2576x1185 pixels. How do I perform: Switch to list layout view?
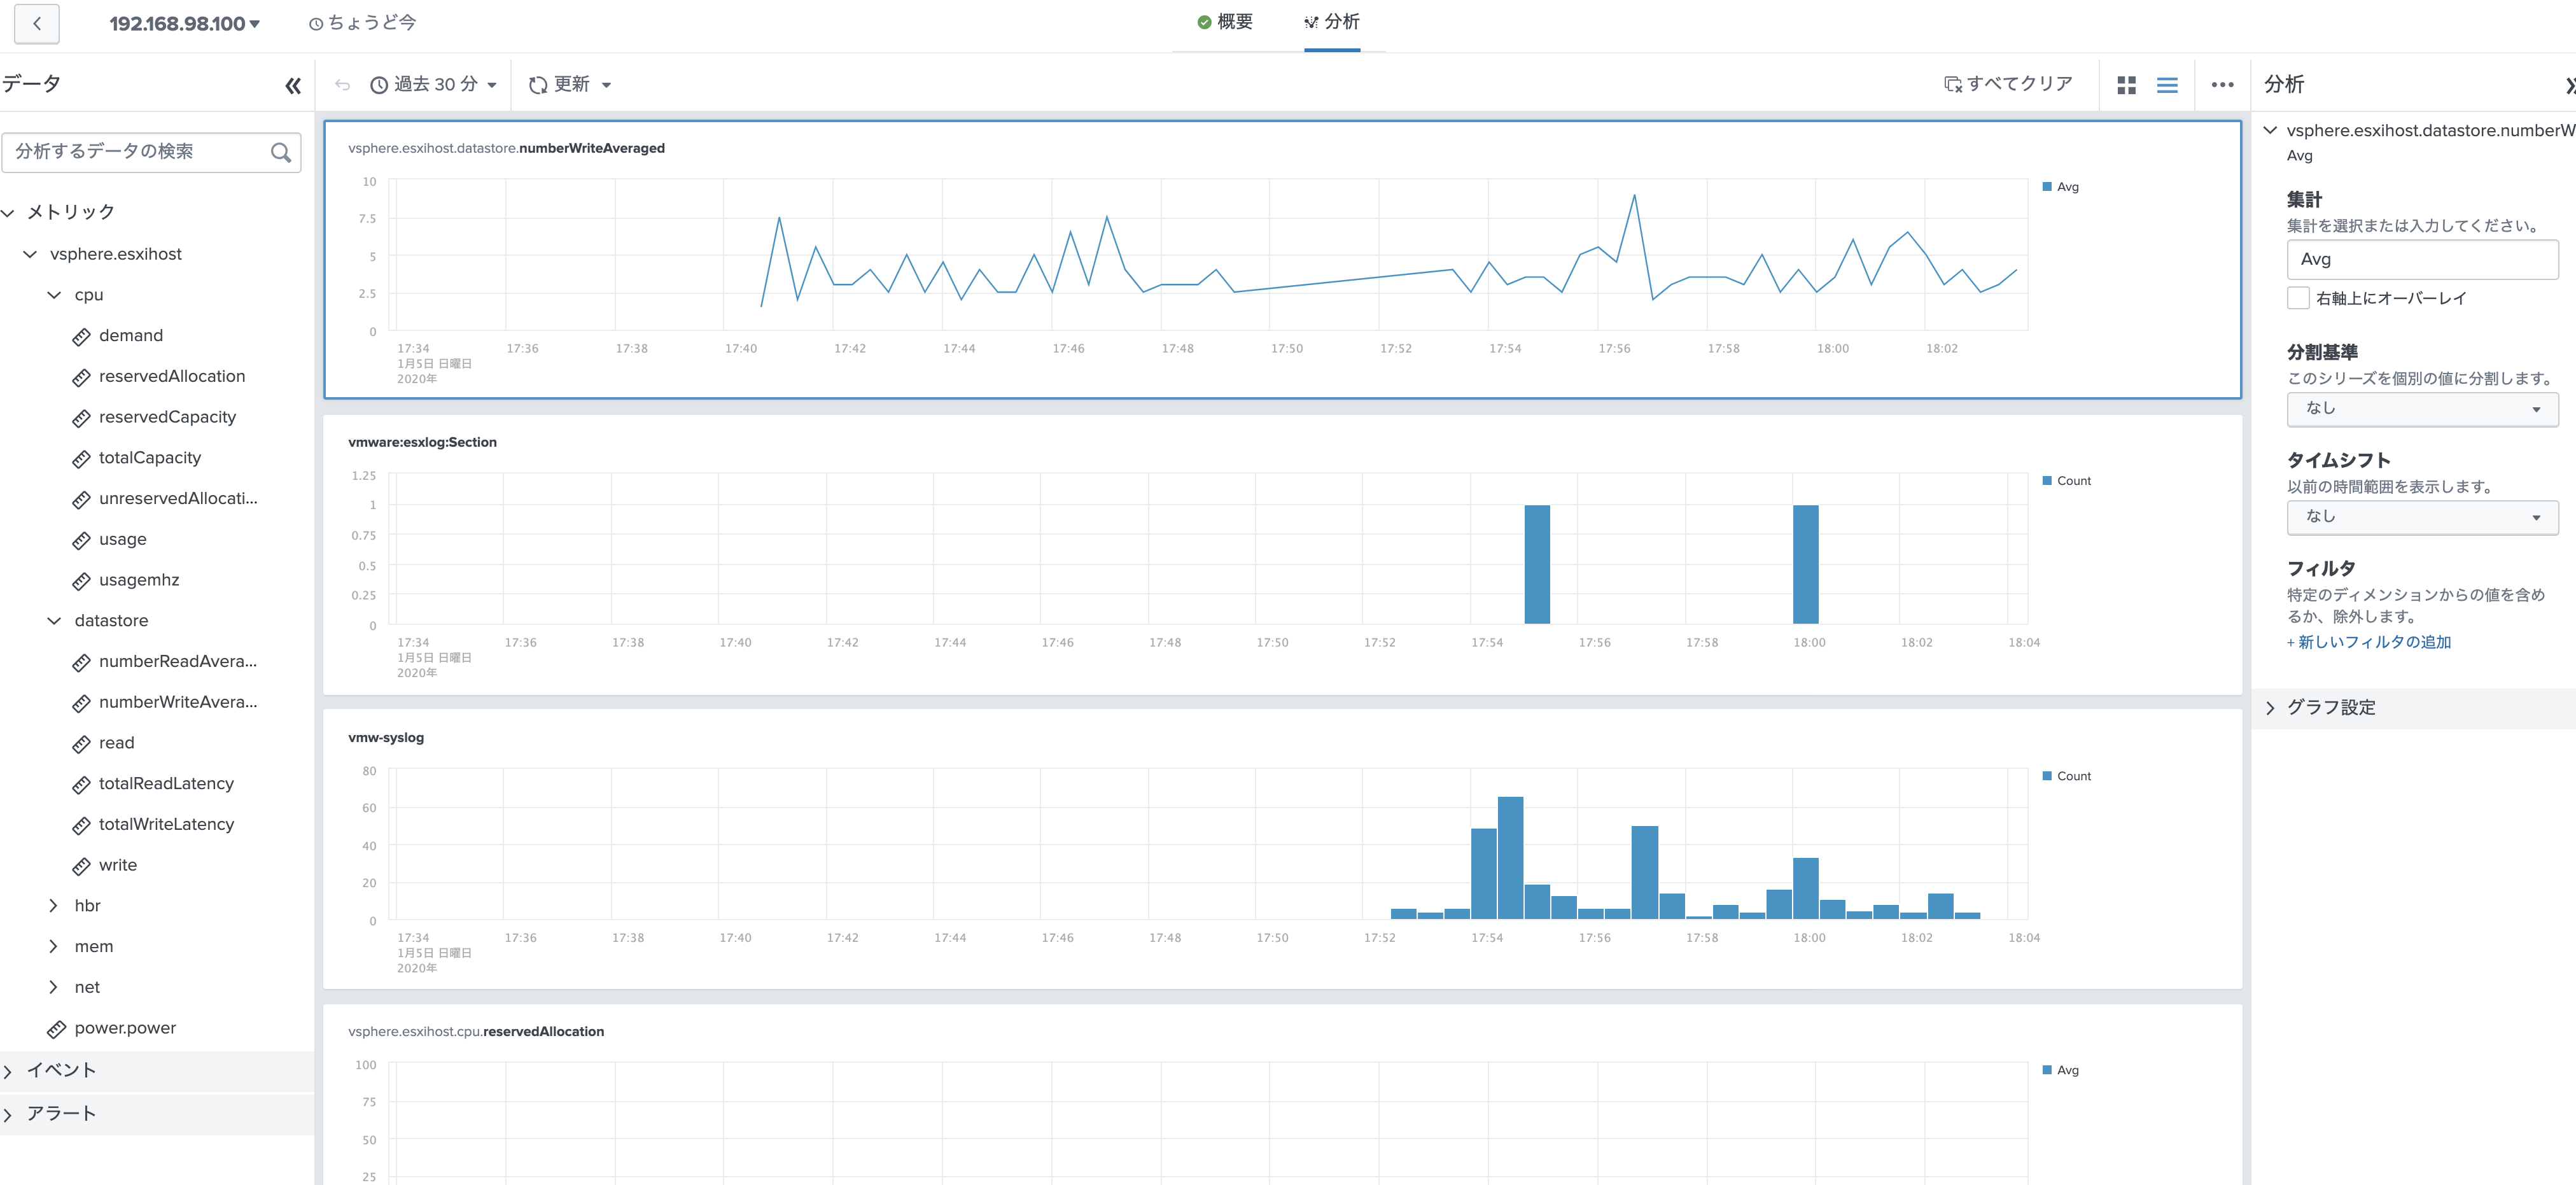pyautogui.click(x=2167, y=85)
